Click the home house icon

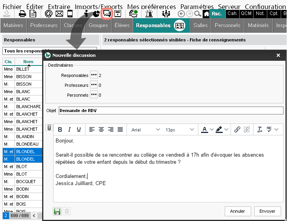click(206, 14)
